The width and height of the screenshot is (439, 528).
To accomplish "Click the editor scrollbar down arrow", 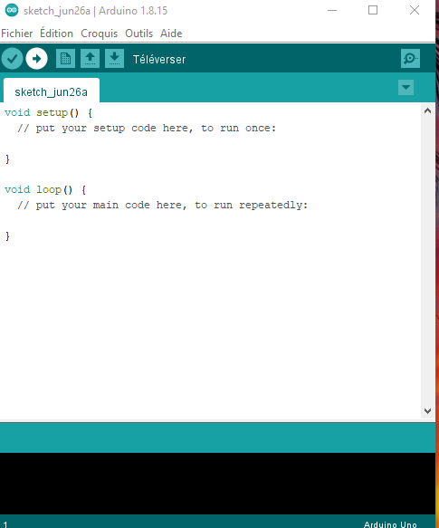I will 428,411.
